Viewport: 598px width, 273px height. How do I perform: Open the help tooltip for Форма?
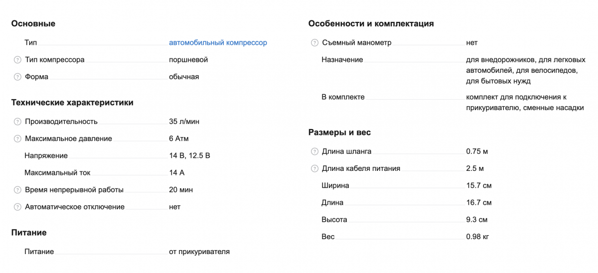pos(17,77)
